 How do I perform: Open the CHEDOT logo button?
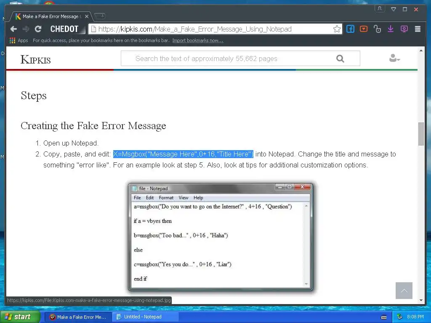[x=64, y=29]
